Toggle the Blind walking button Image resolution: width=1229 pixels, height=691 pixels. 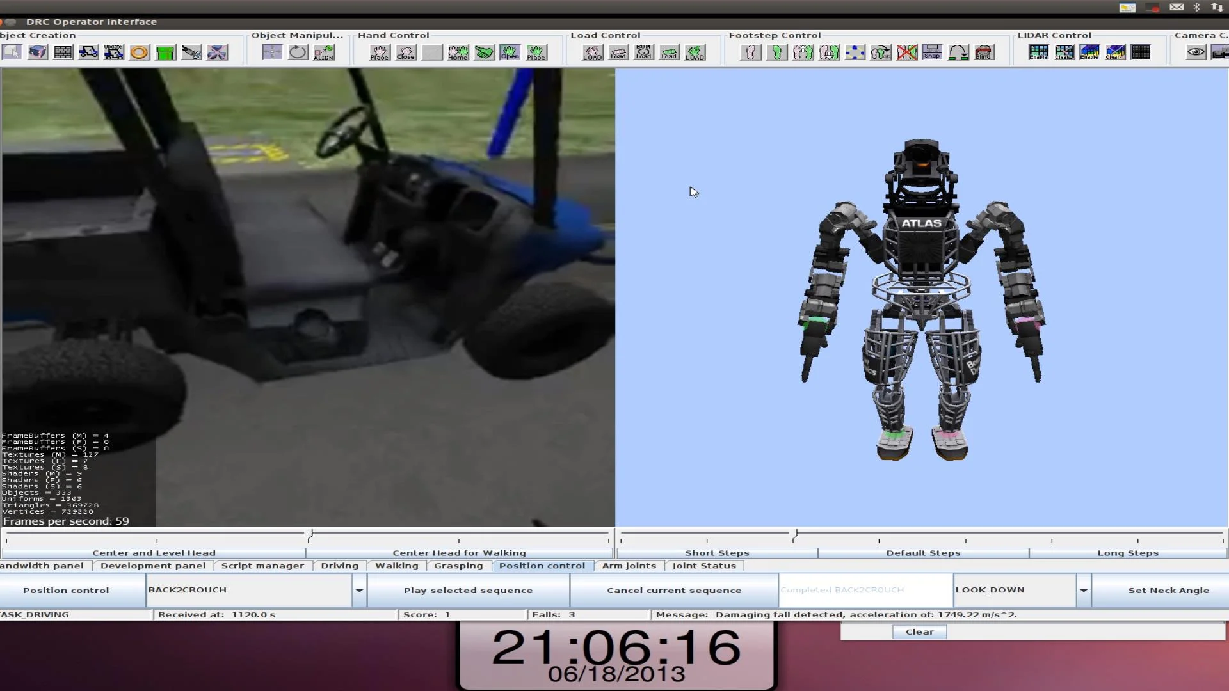pyautogui.click(x=984, y=52)
